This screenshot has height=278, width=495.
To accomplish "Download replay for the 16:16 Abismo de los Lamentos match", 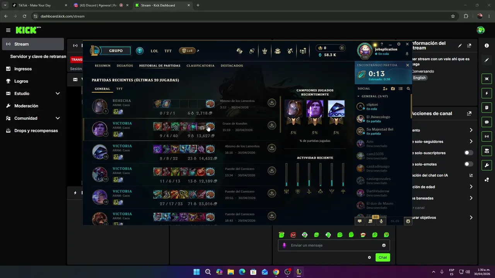I will coord(272,148).
